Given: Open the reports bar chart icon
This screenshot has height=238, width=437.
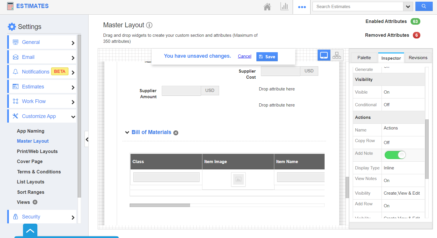Looking at the screenshot, I should (284, 7).
